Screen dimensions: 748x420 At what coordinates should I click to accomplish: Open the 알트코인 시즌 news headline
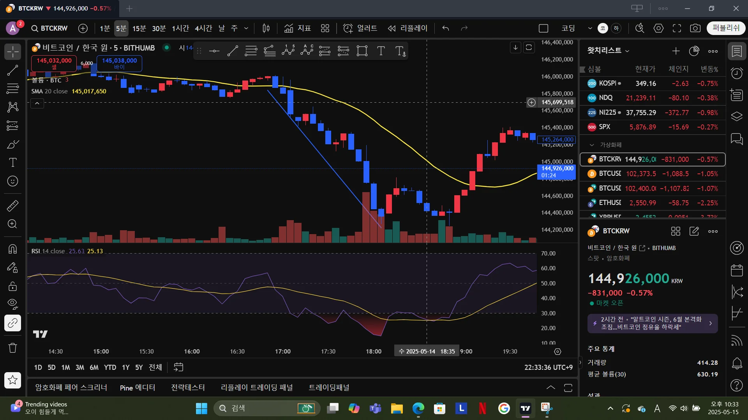(x=652, y=323)
